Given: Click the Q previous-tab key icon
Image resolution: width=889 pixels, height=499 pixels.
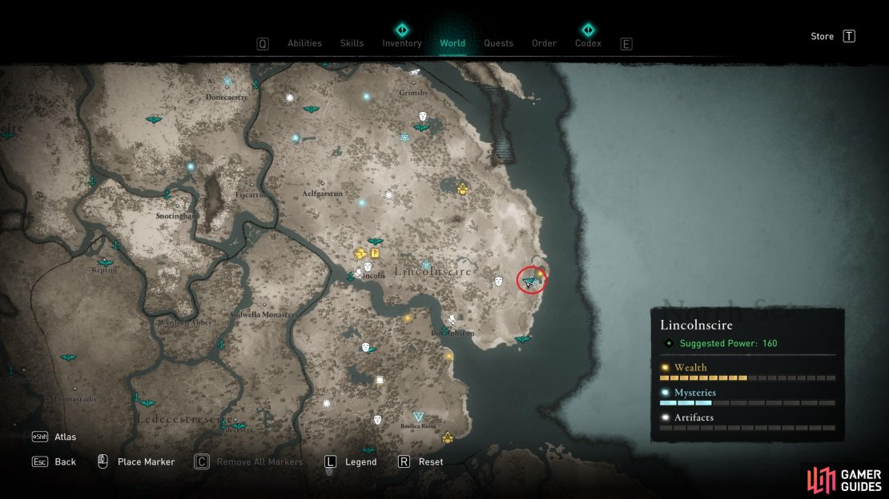Looking at the screenshot, I should click(x=263, y=44).
